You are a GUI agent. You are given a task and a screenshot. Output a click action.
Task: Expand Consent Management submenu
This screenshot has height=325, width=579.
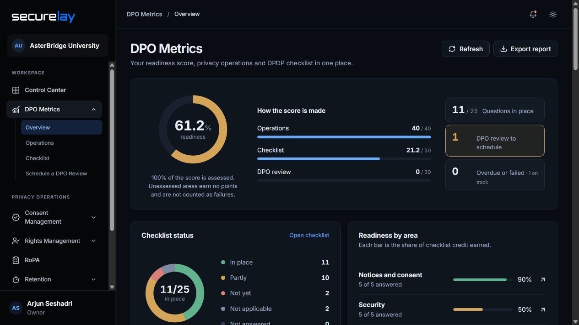[x=93, y=217]
